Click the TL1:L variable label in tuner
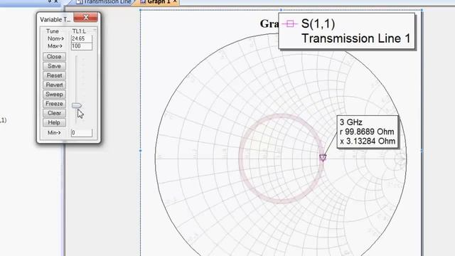The height and width of the screenshot is (256, 455). coord(79,31)
